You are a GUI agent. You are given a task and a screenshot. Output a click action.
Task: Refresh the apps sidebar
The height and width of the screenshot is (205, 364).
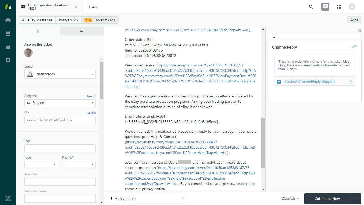[x=360, y=31]
